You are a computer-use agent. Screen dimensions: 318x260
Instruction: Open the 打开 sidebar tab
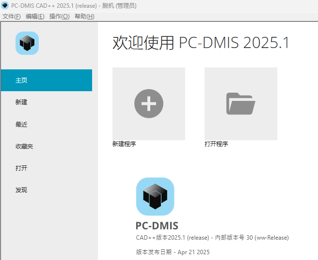tap(22, 168)
